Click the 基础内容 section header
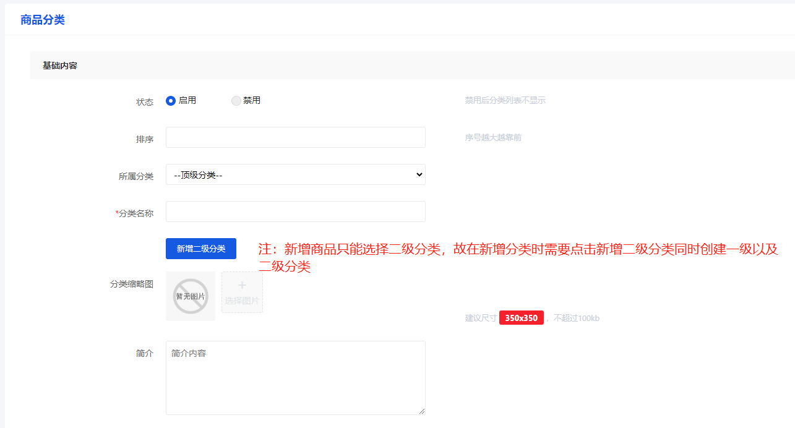 (x=60, y=66)
